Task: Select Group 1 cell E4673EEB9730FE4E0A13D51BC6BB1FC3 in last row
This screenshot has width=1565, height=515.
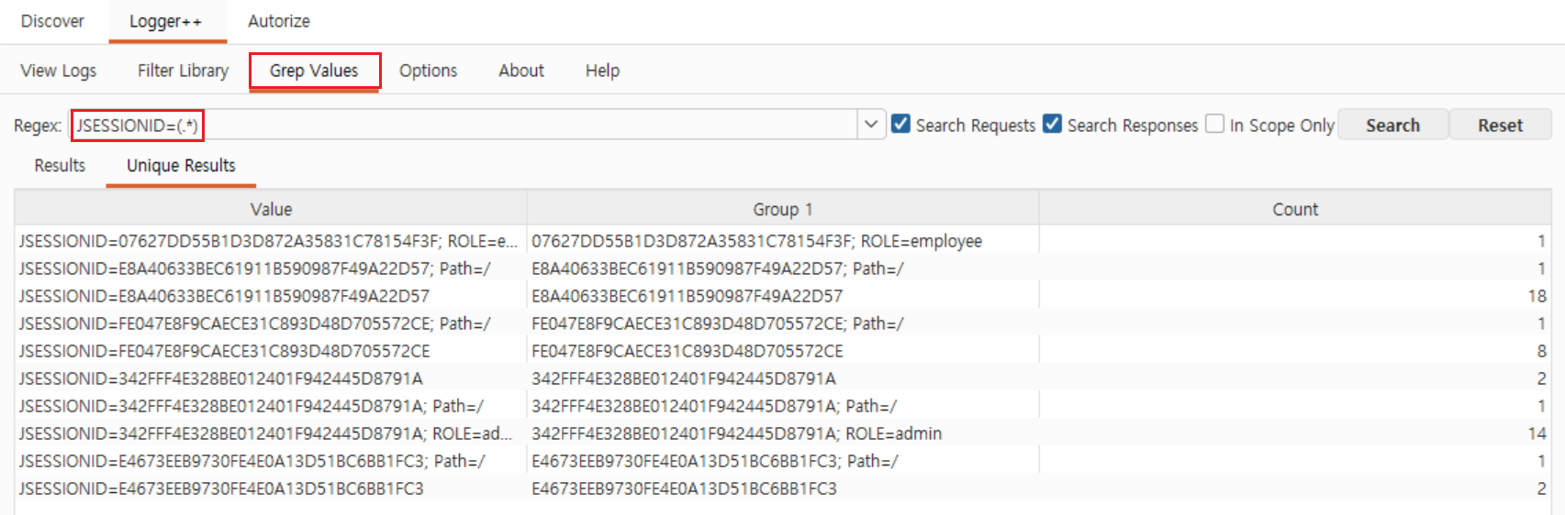Action: pyautogui.click(x=783, y=488)
